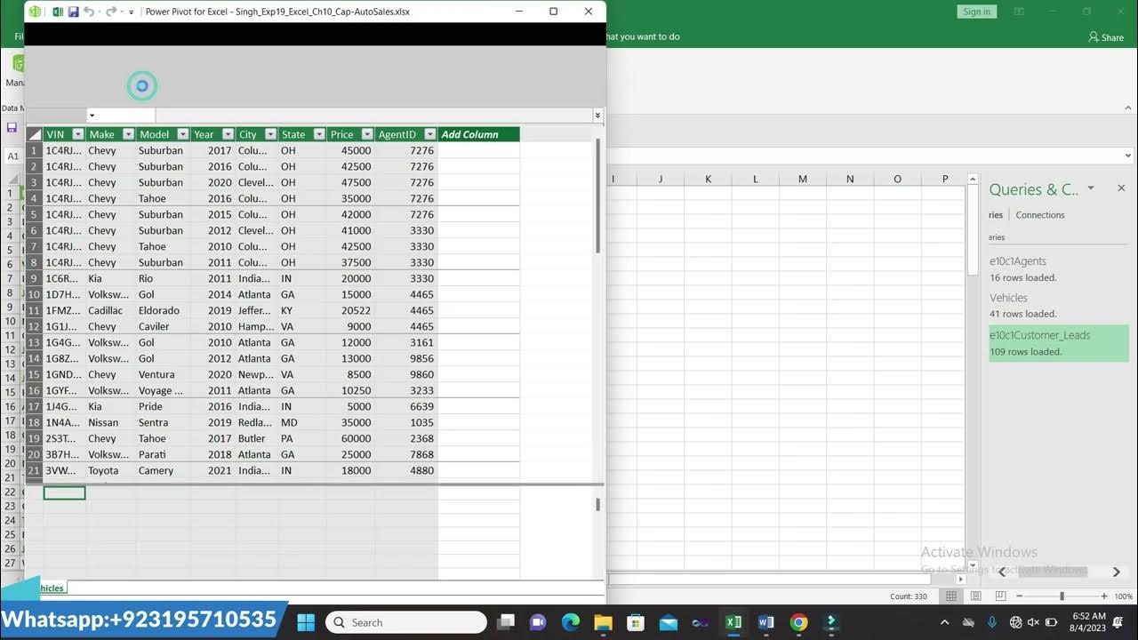The image size is (1138, 640).
Task: Select the e10c1Customer_Leads query
Action: pyautogui.click(x=1059, y=343)
